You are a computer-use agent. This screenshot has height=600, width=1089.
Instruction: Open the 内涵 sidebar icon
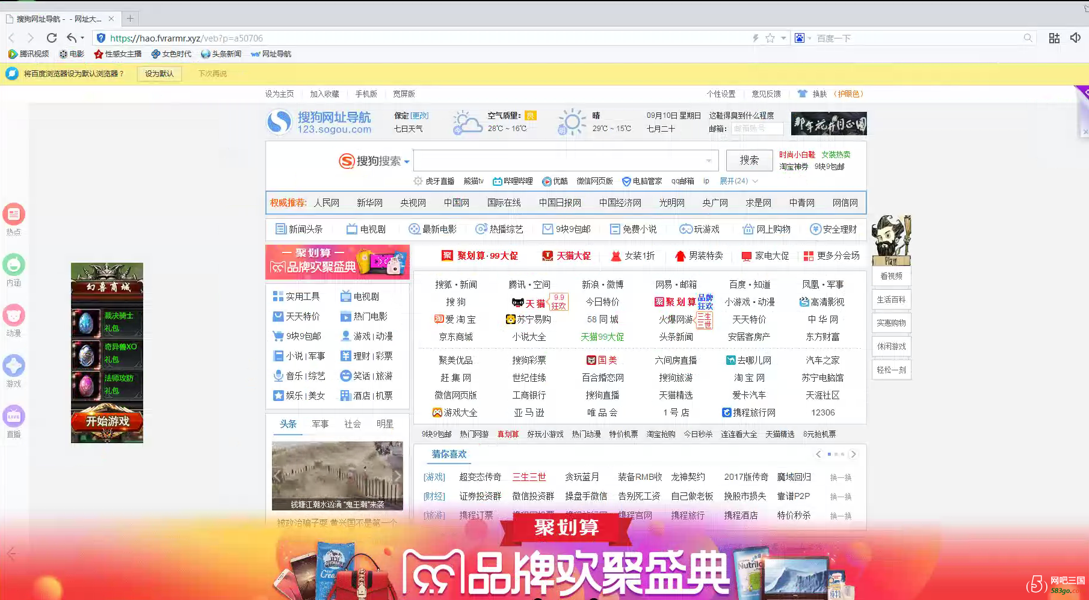pyautogui.click(x=14, y=265)
